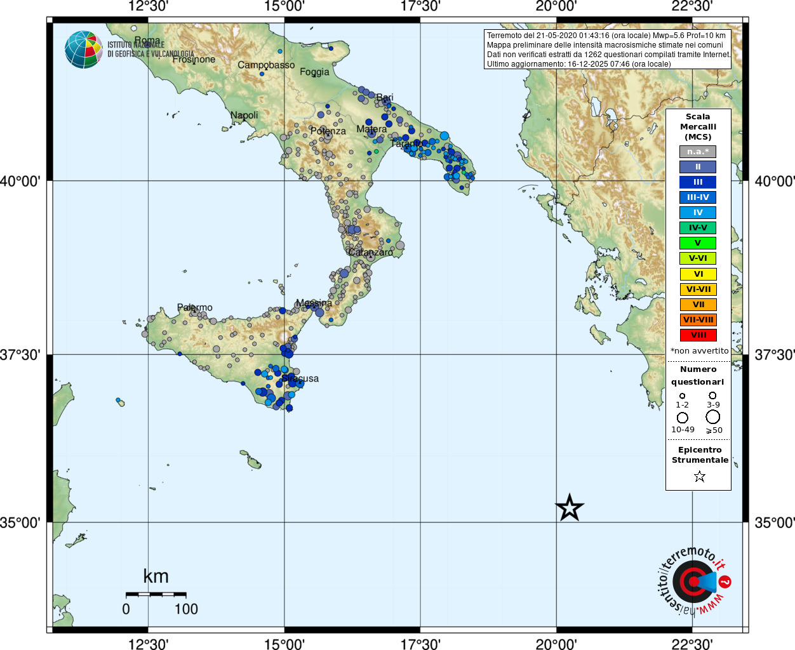Click the 10-49 questionnaires circle symbol
The image size is (795, 650).
tap(683, 418)
